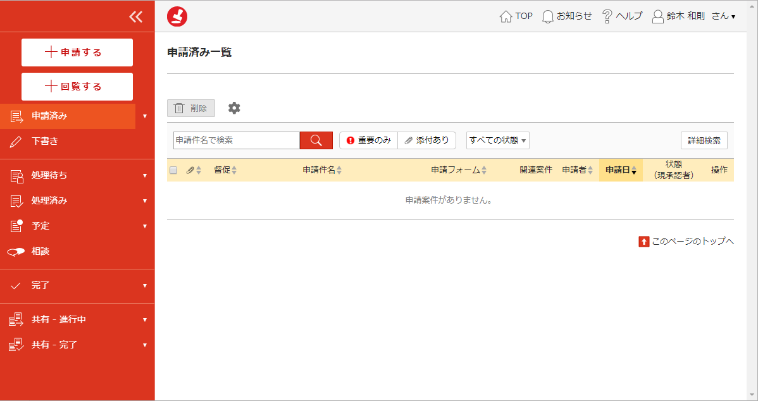Toggle the 重要のみ filter

pyautogui.click(x=368, y=140)
